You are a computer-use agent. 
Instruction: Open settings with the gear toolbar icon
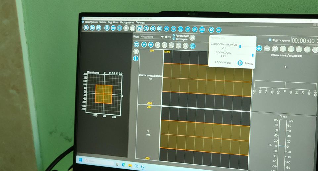tap(211, 30)
